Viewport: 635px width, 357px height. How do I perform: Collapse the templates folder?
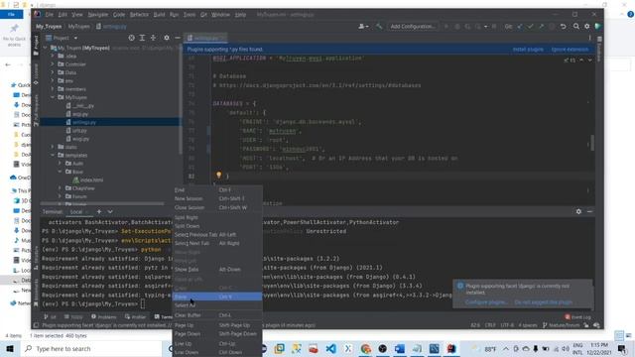[53, 155]
